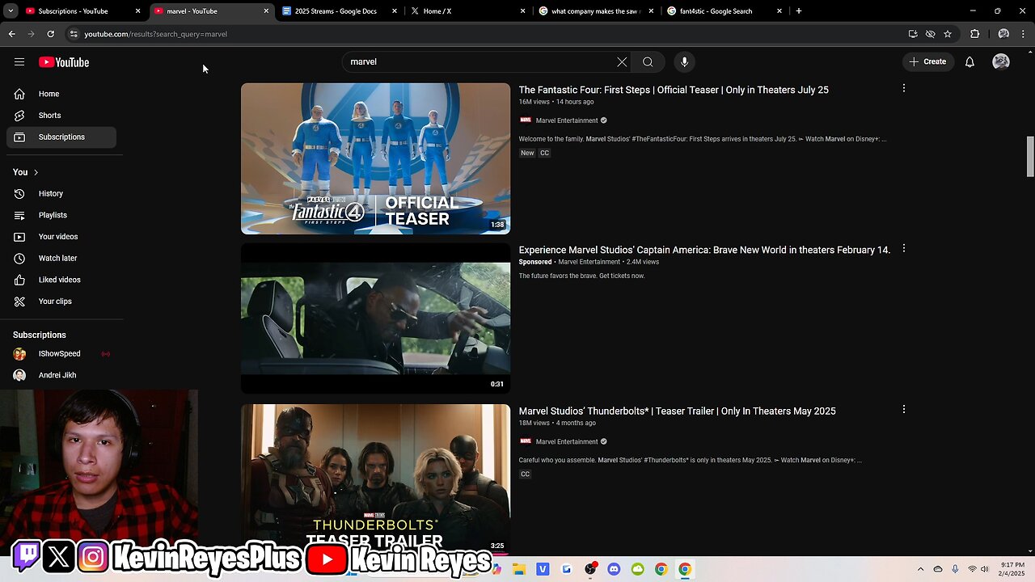This screenshot has width=1035, height=582.
Task: Start voice search with the microphone
Action: (684, 61)
